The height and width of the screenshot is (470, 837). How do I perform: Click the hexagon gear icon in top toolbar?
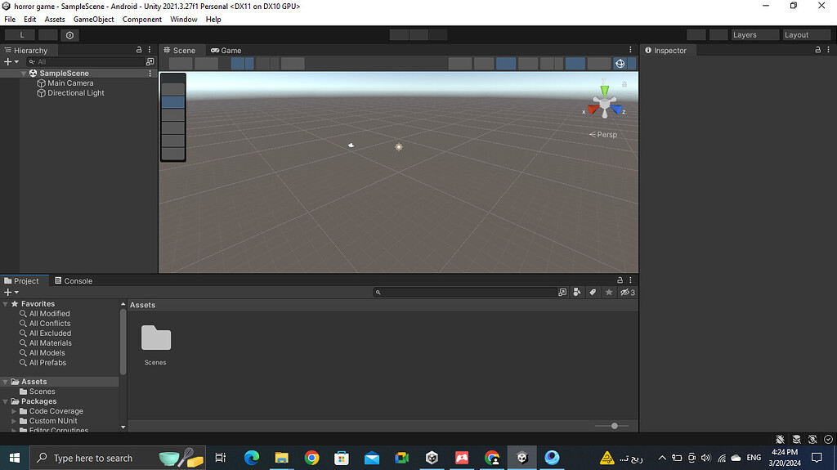click(x=70, y=35)
